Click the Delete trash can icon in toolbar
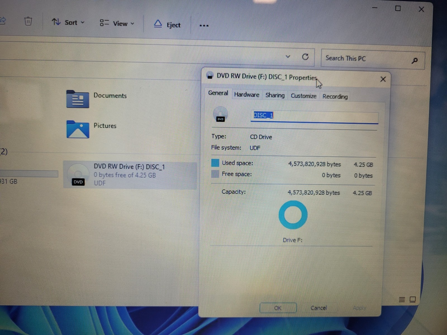Viewport: 447px width, 335px height. [28, 21]
